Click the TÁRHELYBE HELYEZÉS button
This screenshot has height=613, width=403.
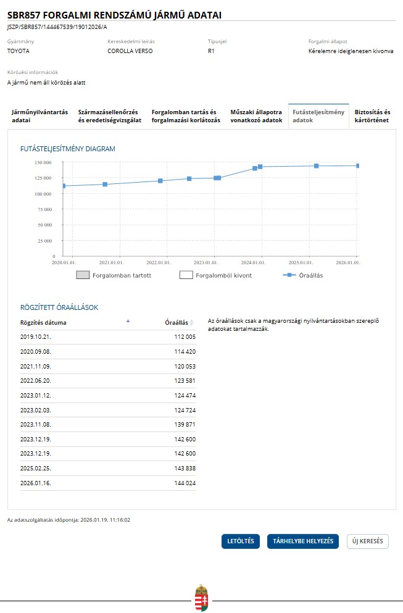[302, 541]
